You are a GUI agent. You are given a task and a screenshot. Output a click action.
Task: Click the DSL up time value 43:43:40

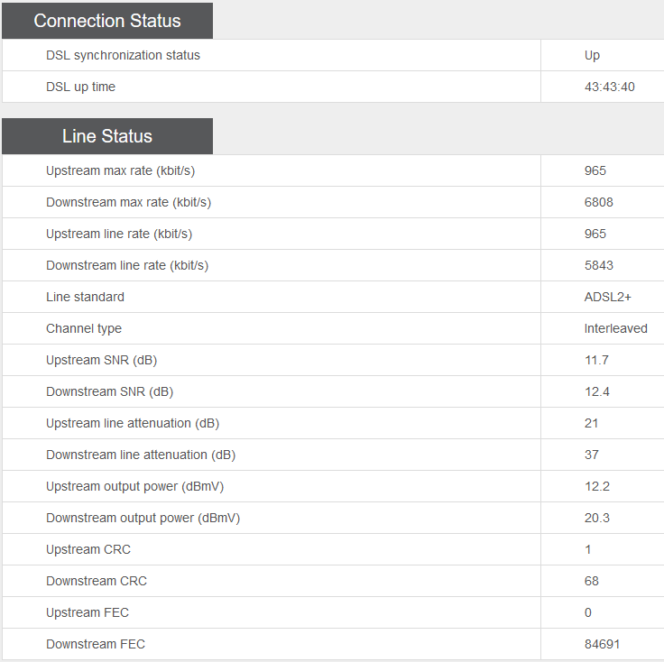pyautogui.click(x=609, y=87)
